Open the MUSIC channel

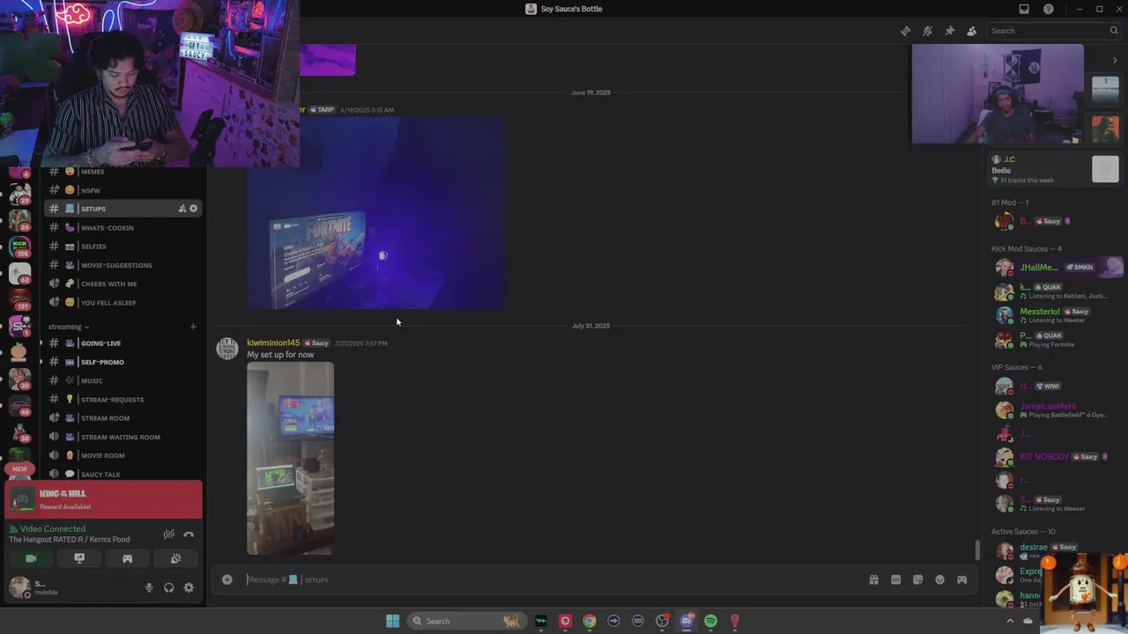tap(123, 380)
